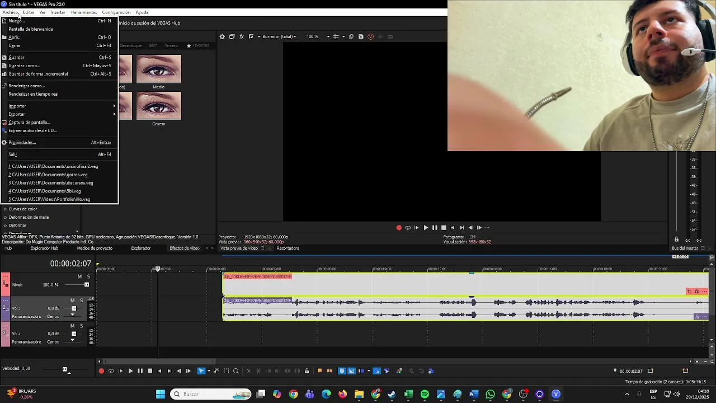Click the video event fx button on clip
This screenshot has height=403, width=716.
[697, 291]
